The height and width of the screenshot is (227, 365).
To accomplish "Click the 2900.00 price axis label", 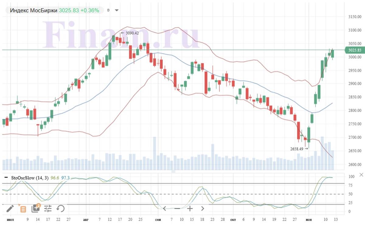I will 355,84.
